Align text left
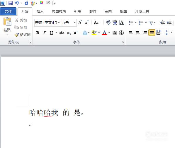Viewport: 175px width, 148px height. point(131,33)
